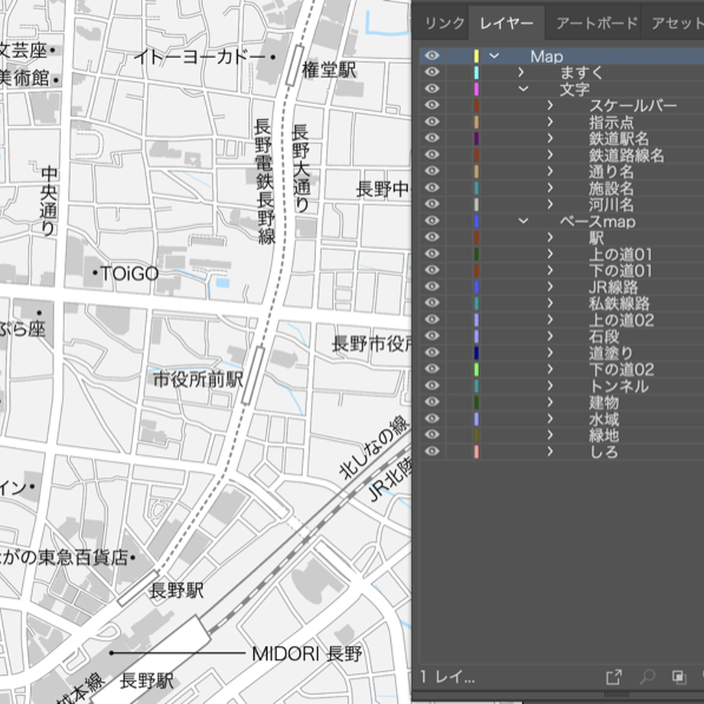Toggle visibility of the ますく layer

(x=432, y=72)
